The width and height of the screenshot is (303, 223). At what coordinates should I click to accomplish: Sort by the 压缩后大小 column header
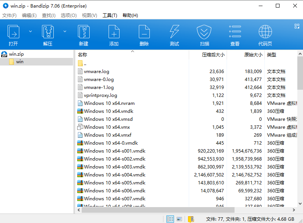(x=213, y=55)
